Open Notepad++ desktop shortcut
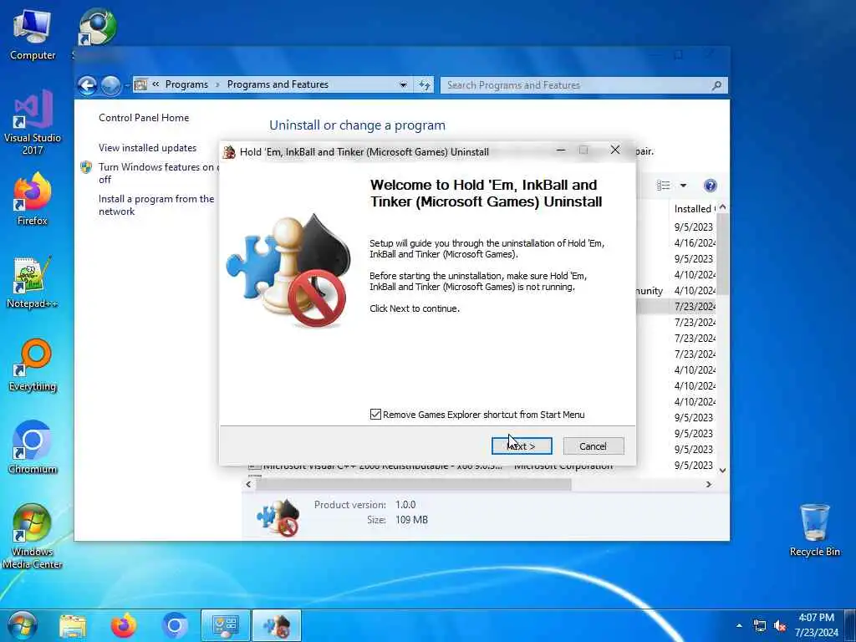Image resolution: width=856 pixels, height=642 pixels. 33,283
